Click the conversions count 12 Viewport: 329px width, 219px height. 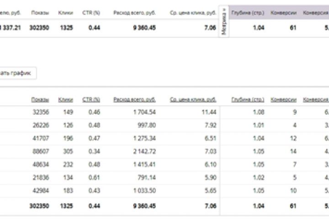tap(293, 138)
